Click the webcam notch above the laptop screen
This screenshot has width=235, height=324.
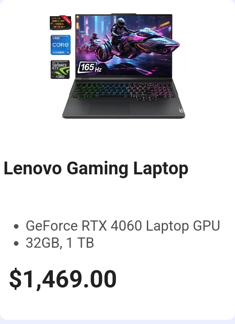(123, 14)
